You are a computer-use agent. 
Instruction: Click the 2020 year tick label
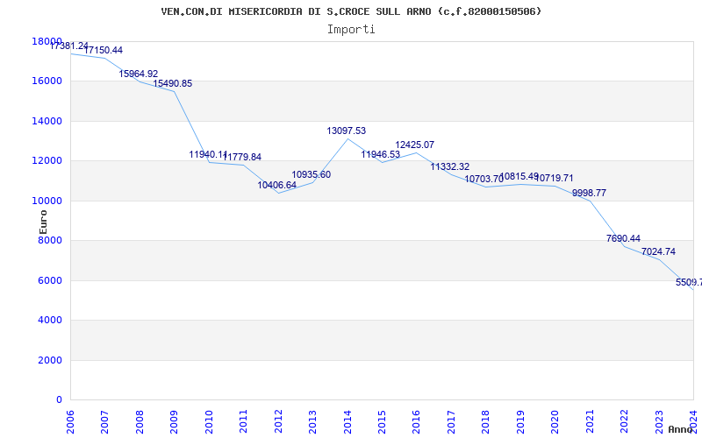[x=555, y=421]
